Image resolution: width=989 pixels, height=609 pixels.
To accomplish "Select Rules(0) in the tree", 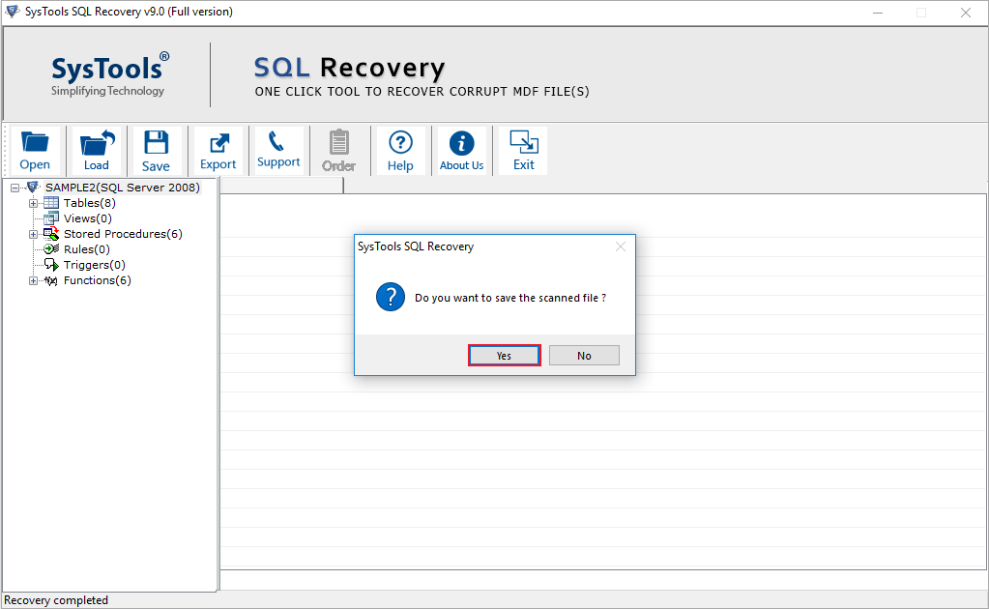I will coord(86,249).
